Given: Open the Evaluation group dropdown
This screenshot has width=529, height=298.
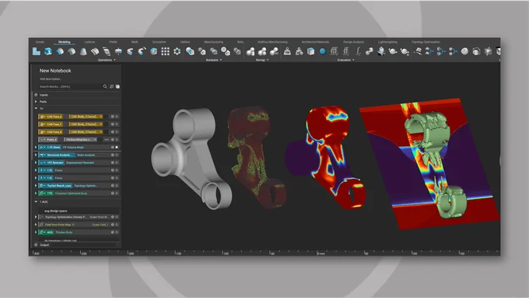Looking at the screenshot, I should click(346, 60).
